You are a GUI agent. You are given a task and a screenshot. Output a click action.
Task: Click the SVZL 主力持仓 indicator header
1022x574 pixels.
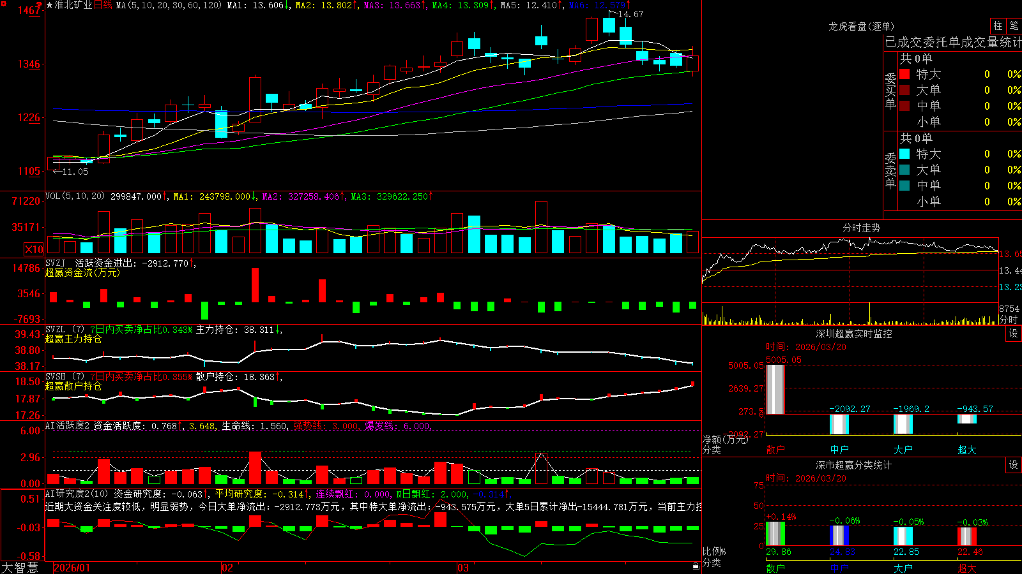163,330
